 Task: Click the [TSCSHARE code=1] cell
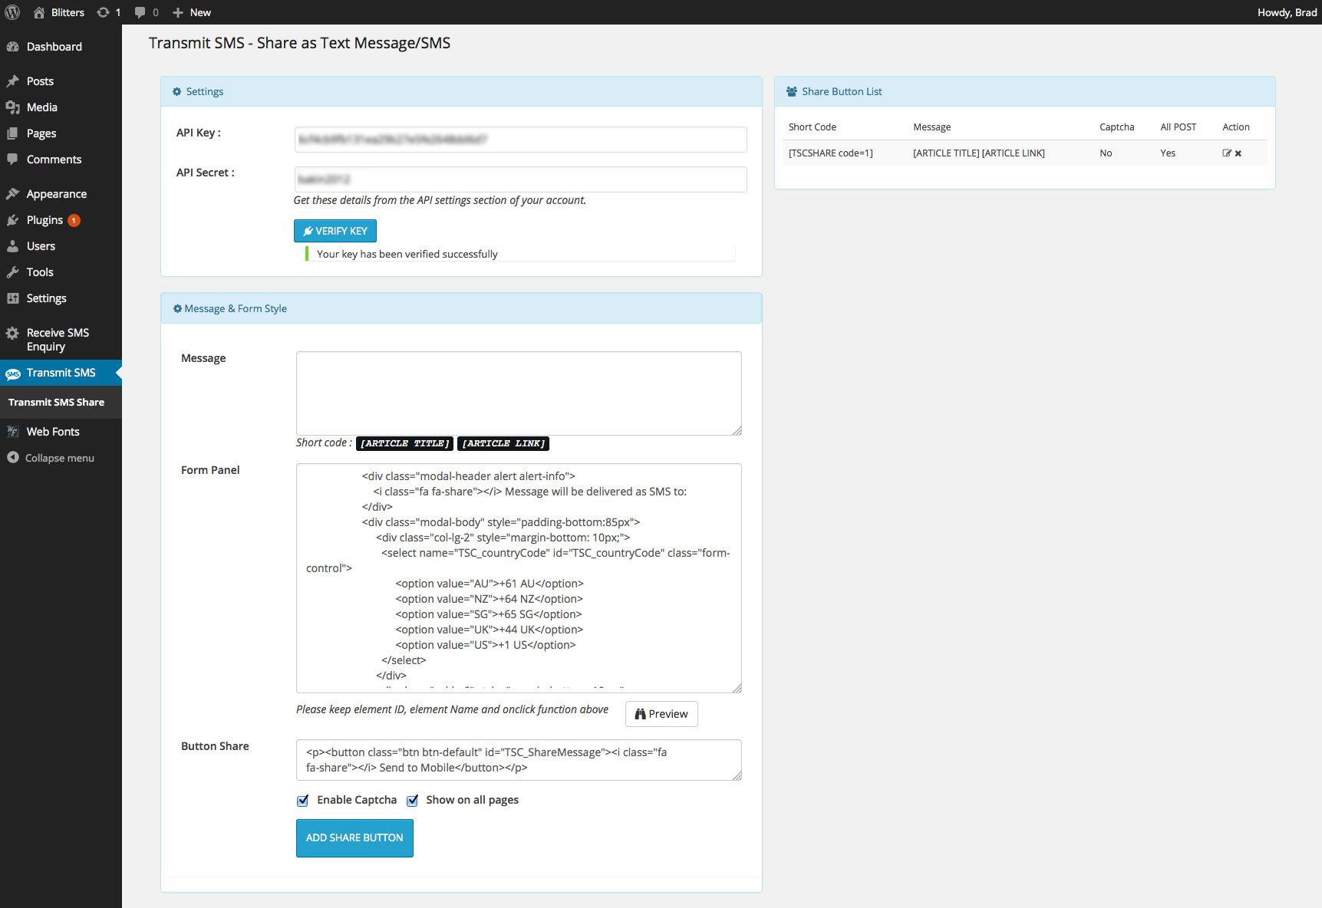[x=830, y=153]
